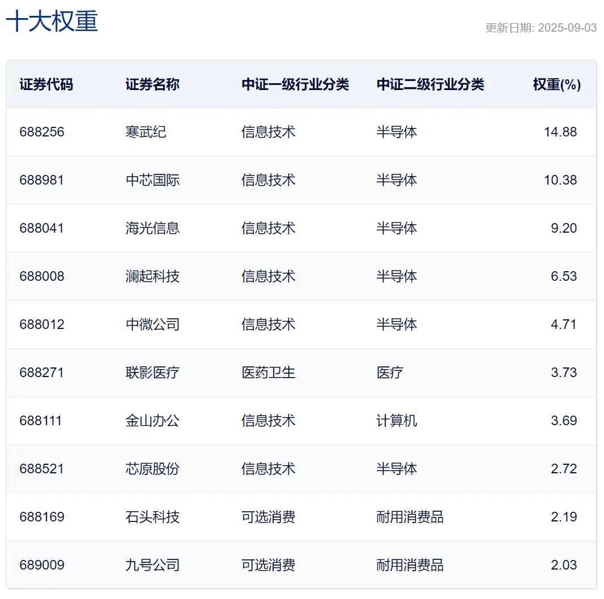604x599 pixels.
Task: Select weight value 9.20
Action: coord(564,228)
